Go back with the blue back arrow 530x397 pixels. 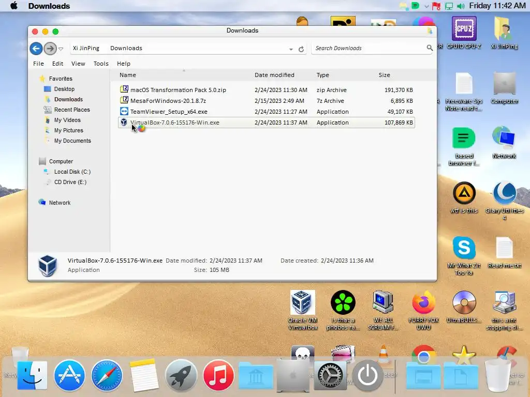[36, 49]
